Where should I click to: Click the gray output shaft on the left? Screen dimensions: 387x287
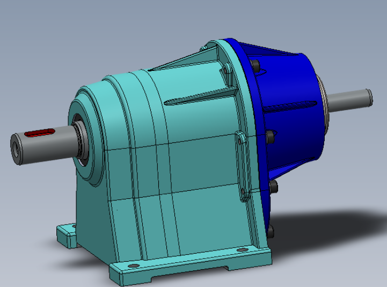[45, 145]
